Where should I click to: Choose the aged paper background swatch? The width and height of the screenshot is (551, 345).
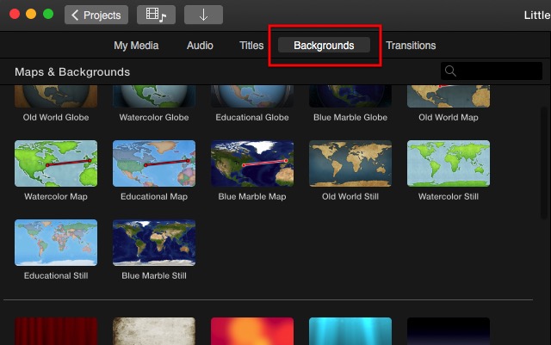[x=154, y=331]
